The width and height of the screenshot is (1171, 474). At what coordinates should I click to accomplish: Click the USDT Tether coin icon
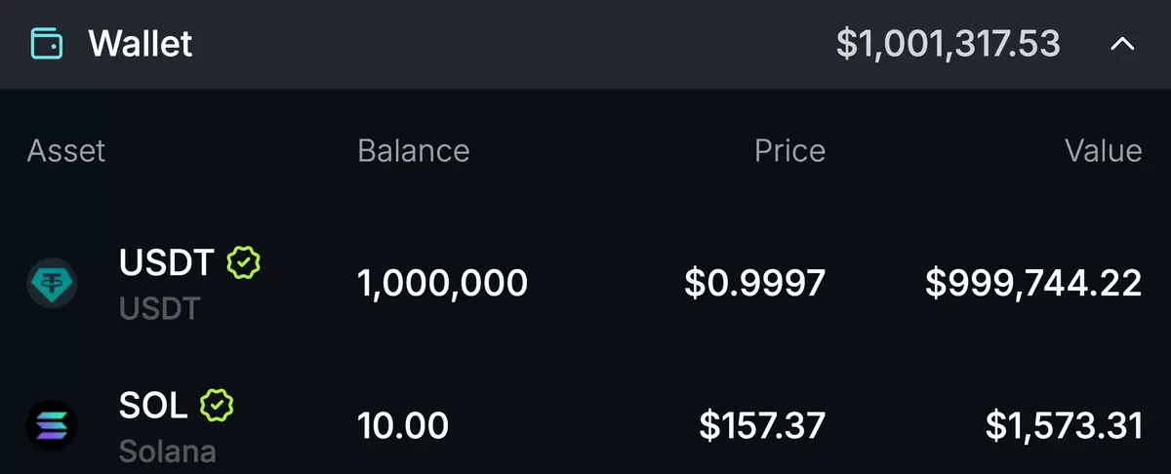pyautogui.click(x=52, y=284)
